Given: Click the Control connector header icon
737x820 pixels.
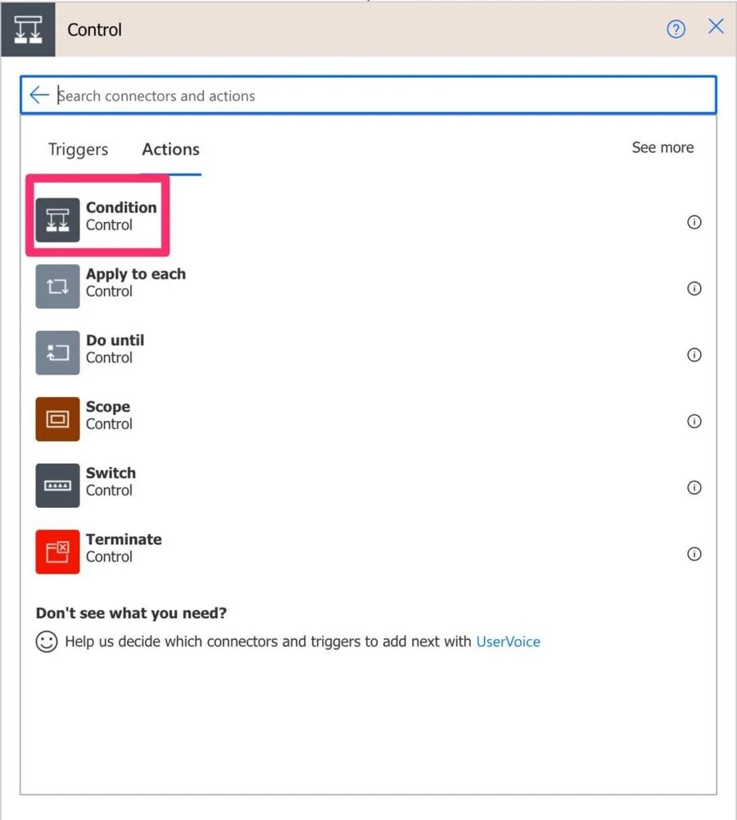Looking at the screenshot, I should [x=28, y=29].
